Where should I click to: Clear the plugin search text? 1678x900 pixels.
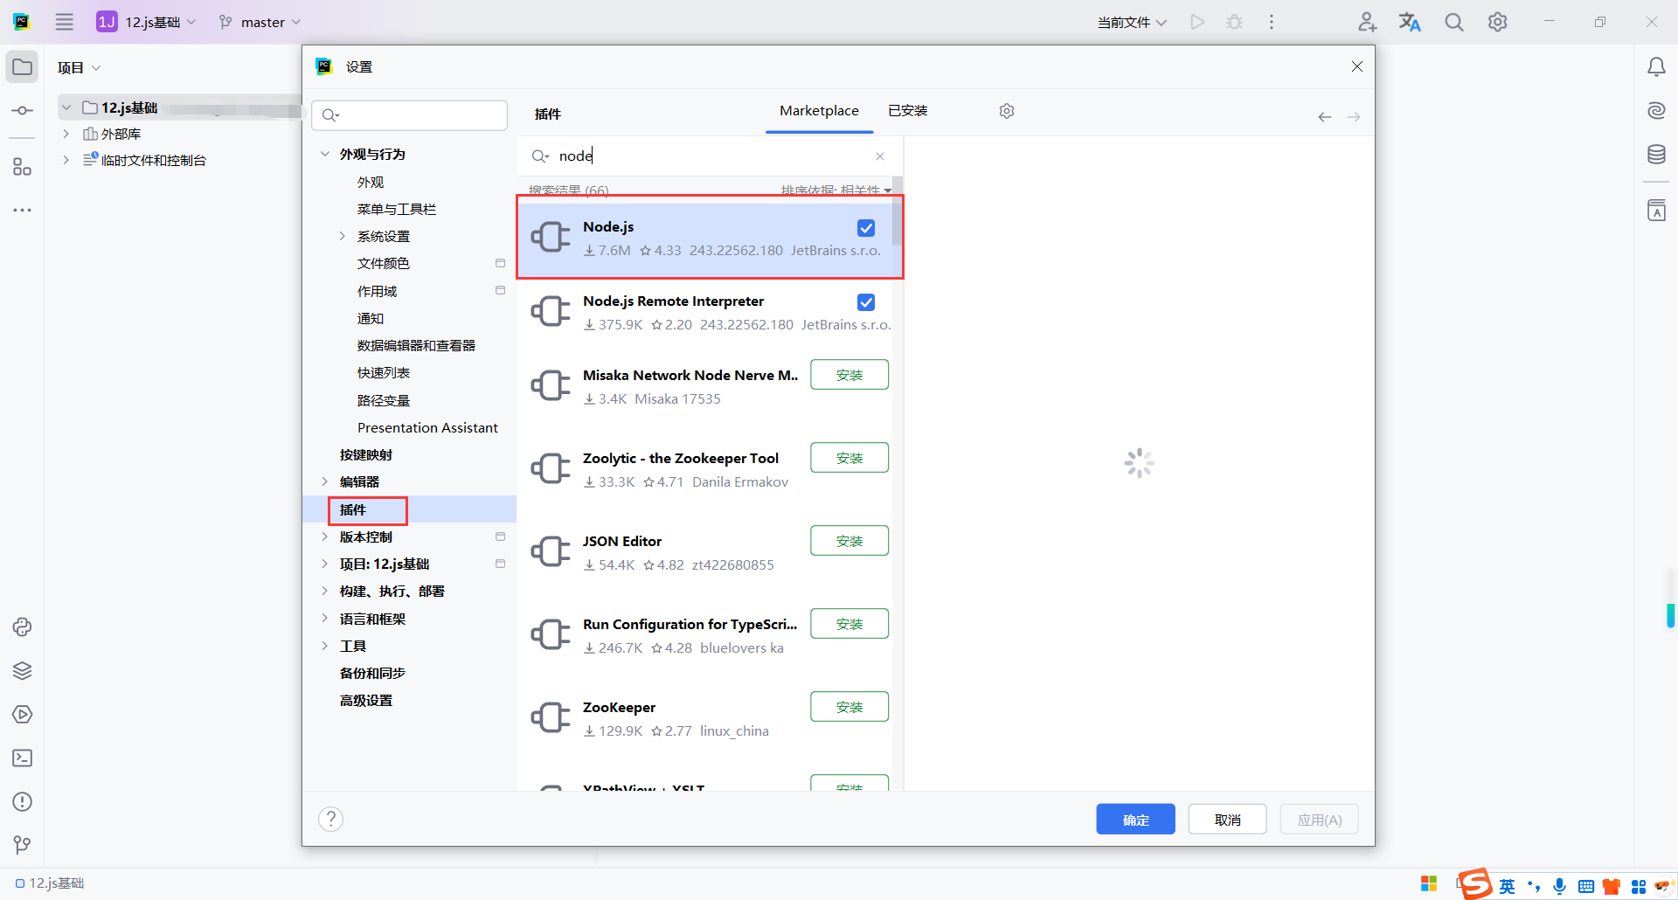(x=880, y=156)
